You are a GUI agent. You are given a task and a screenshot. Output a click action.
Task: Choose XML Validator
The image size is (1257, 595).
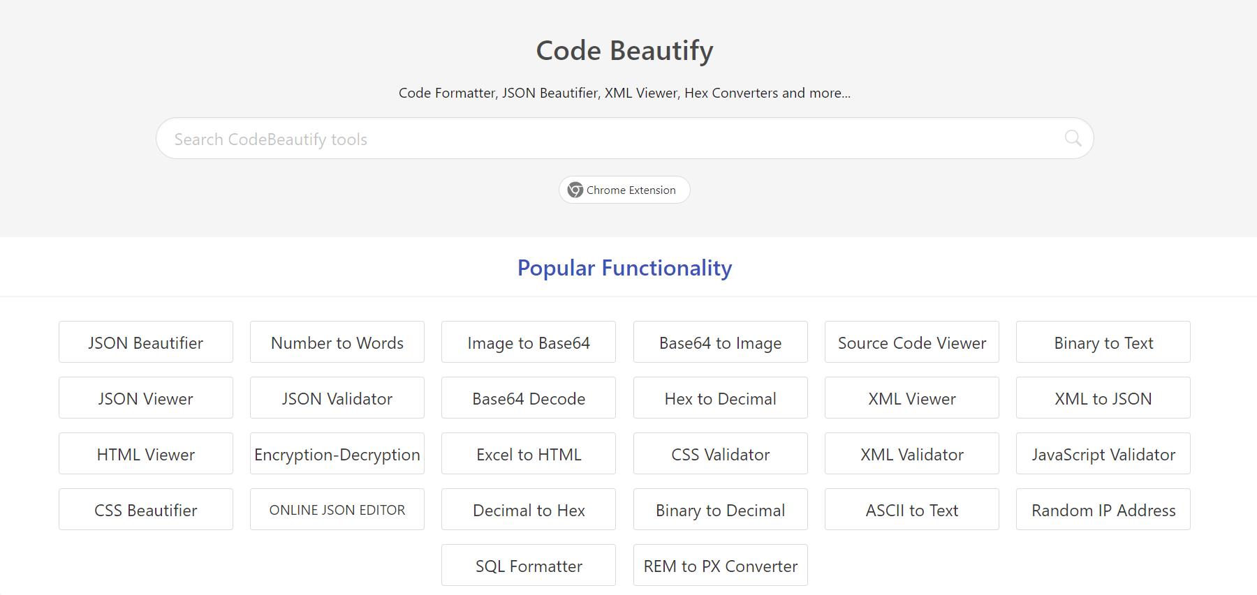pyautogui.click(x=912, y=453)
